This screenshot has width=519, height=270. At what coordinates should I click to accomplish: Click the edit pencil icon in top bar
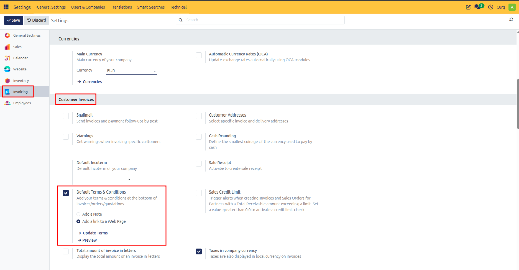click(468, 7)
